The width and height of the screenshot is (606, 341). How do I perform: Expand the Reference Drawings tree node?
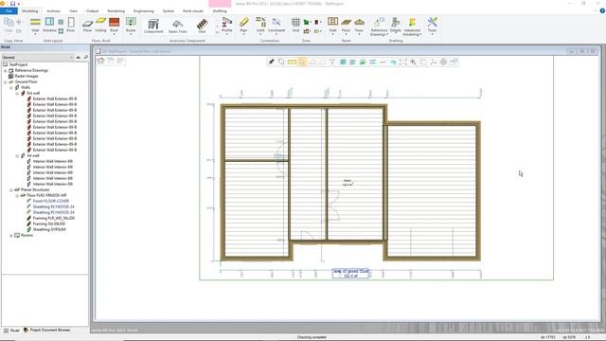click(x=6, y=71)
